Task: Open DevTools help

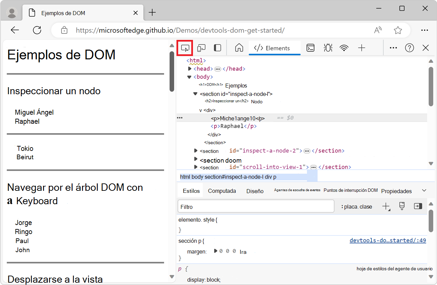Action: (409, 48)
